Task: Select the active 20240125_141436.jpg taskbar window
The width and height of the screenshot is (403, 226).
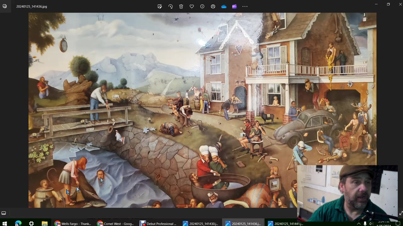Action: [243, 223]
